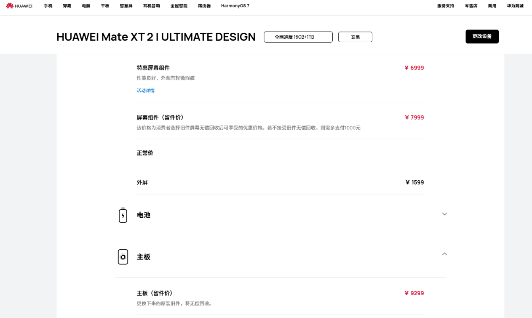
Task: Go to 华为商城 in top bar
Action: click(515, 6)
